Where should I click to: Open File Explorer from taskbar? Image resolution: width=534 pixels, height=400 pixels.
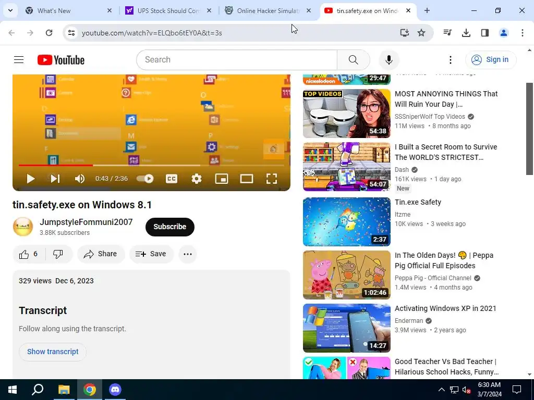(x=64, y=390)
